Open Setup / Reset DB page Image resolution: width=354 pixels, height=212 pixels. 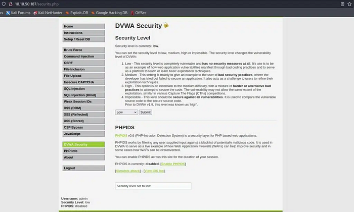point(83,39)
